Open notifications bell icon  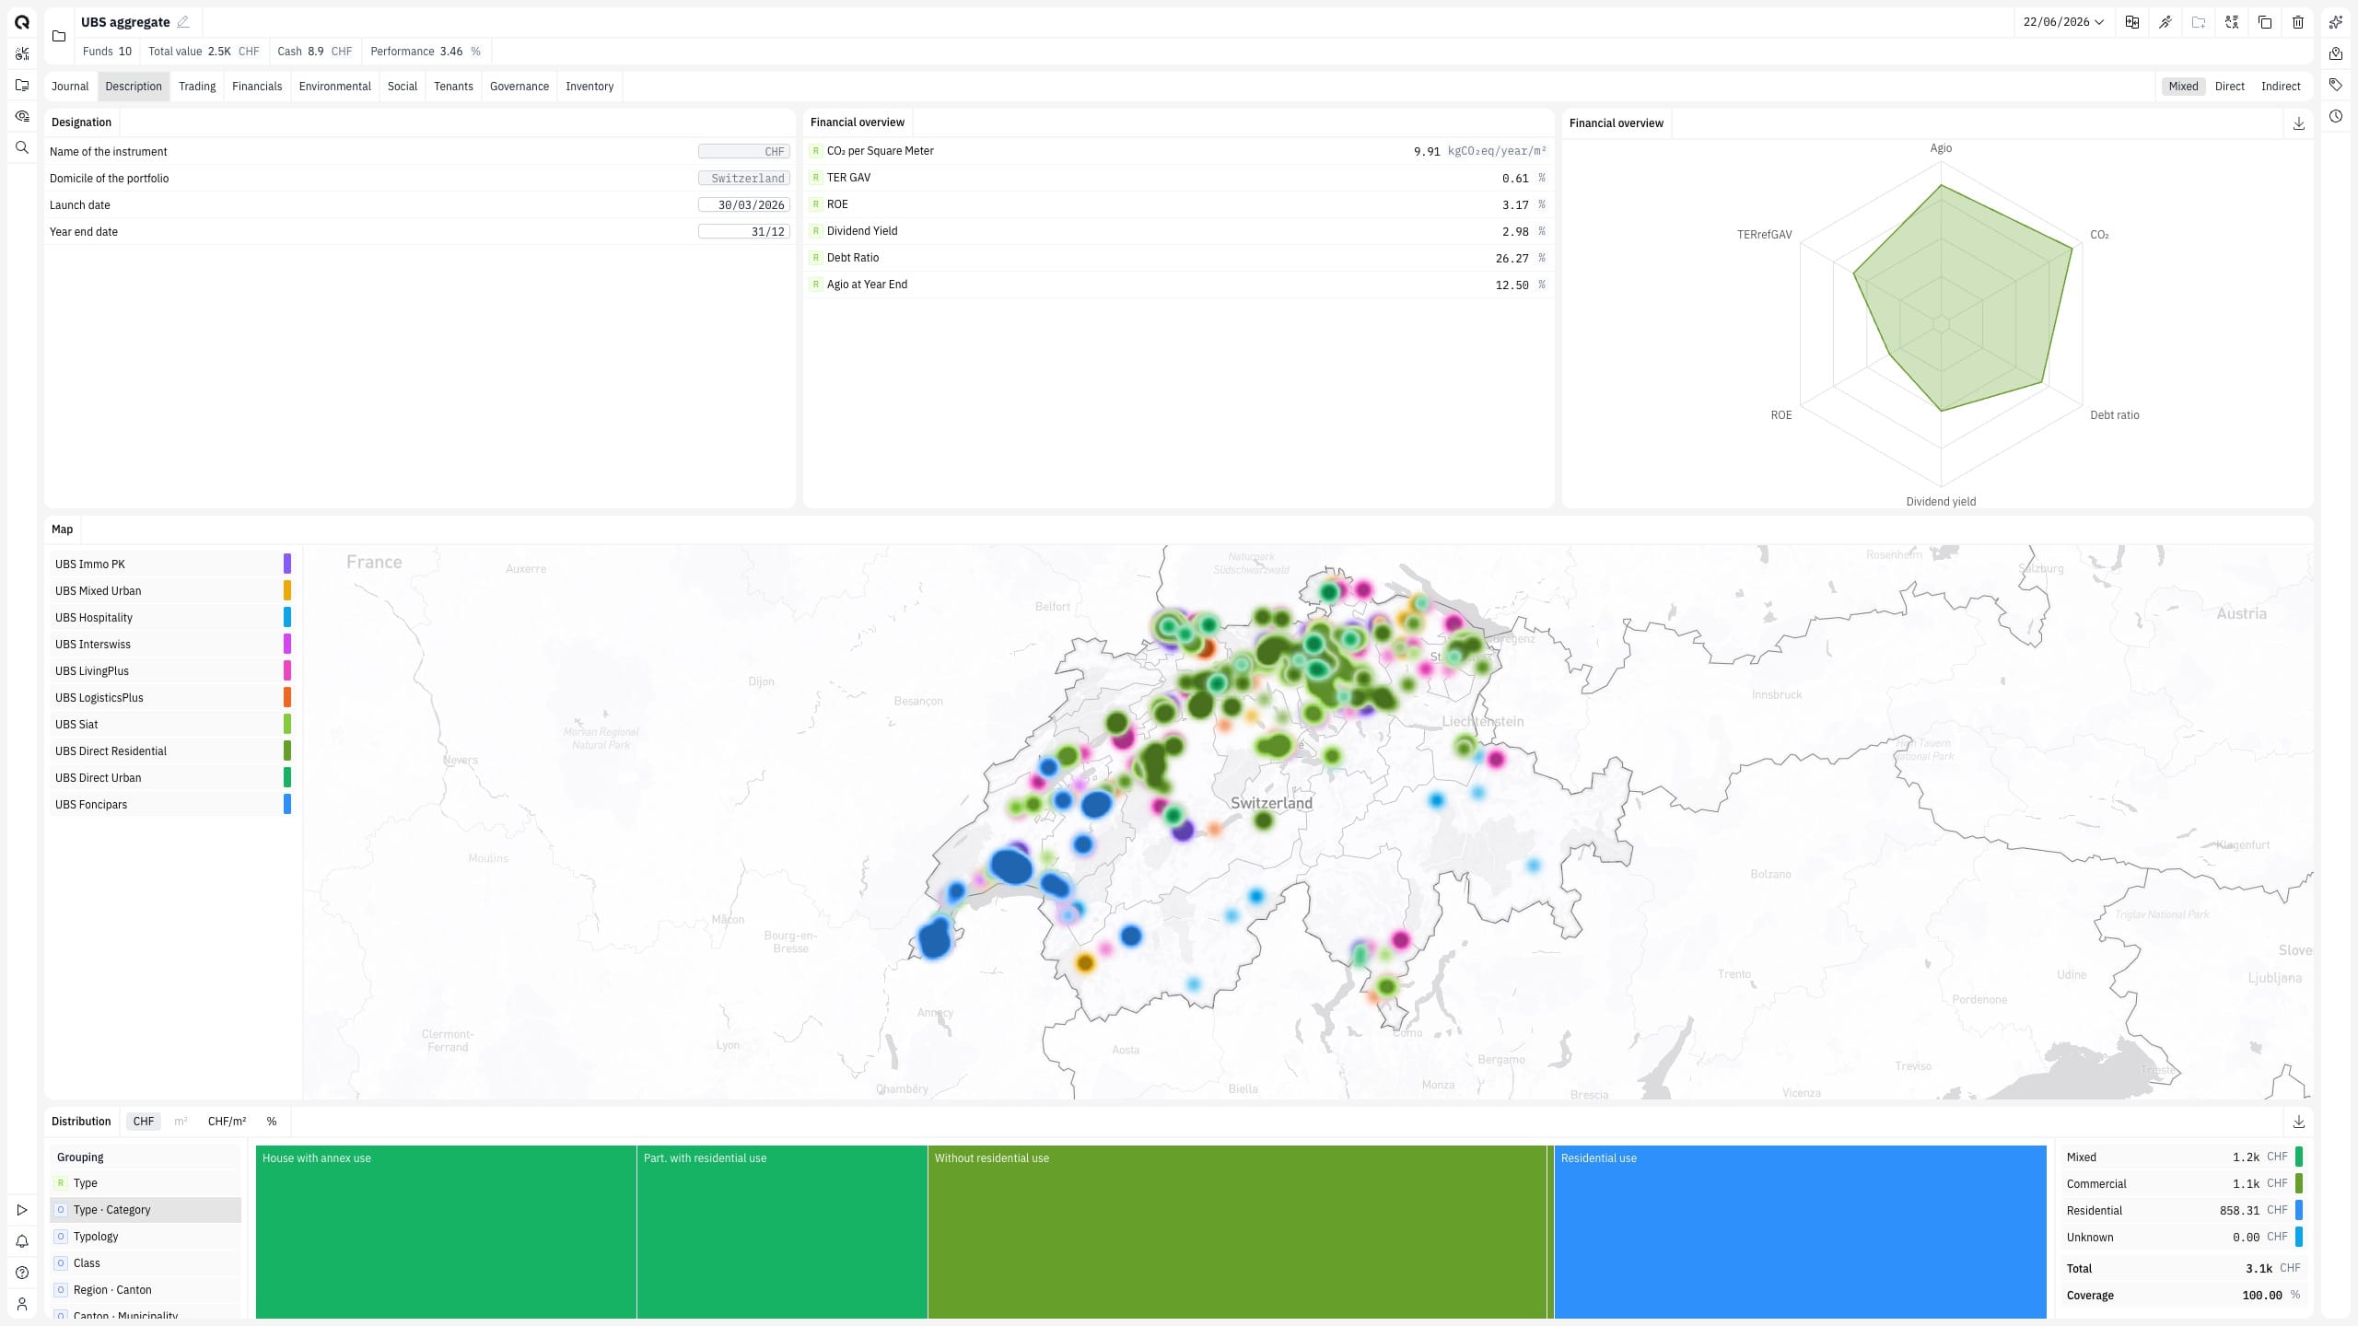22,1241
